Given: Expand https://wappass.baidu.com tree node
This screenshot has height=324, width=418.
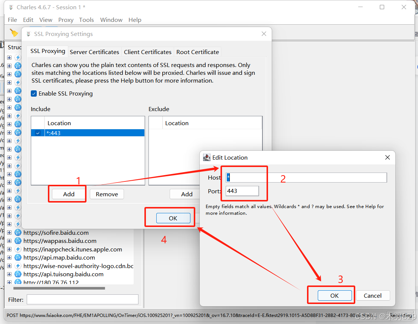Looking at the screenshot, I should pos(9,241).
